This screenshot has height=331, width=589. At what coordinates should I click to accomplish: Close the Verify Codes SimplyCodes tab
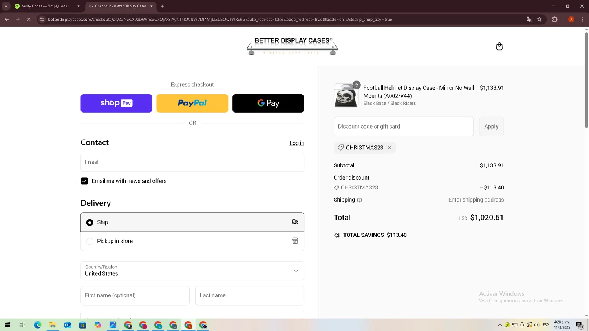pyautogui.click(x=79, y=6)
